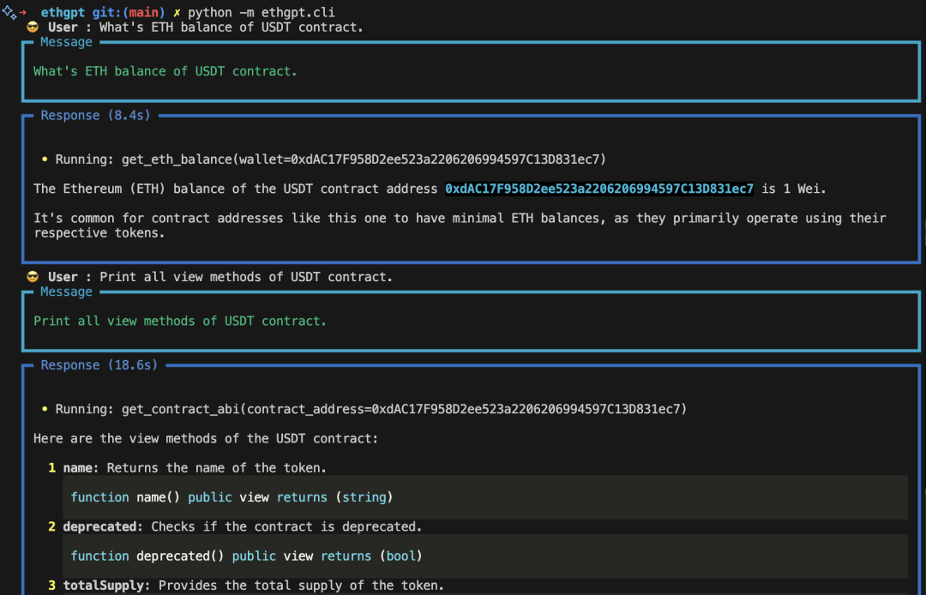Click code block 'function name() public view'
This screenshot has height=595, width=926.
pos(484,497)
